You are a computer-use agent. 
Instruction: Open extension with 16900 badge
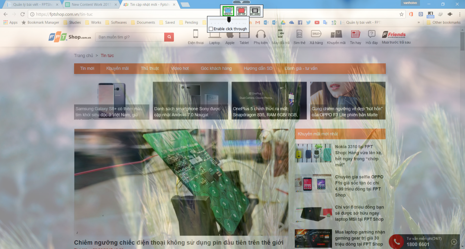430,15
